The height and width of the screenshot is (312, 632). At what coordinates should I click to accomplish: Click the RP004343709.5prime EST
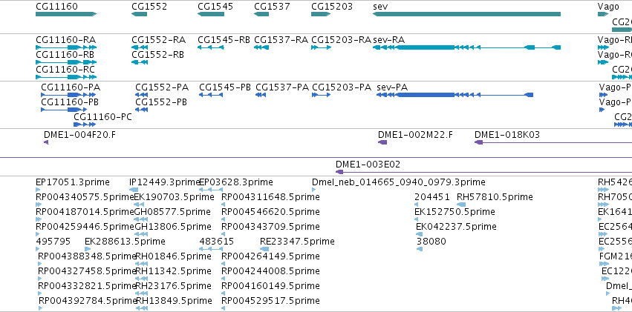click(224, 234)
